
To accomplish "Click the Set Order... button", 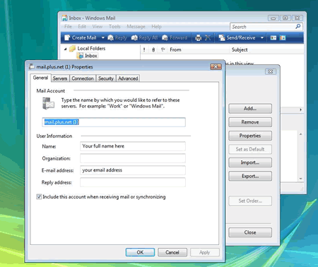I will click(250, 201).
